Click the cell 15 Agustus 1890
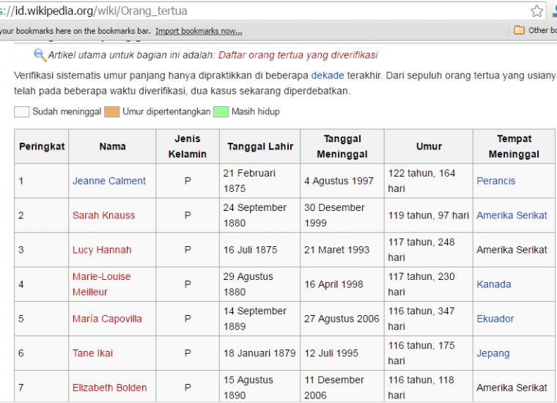 pos(260,387)
